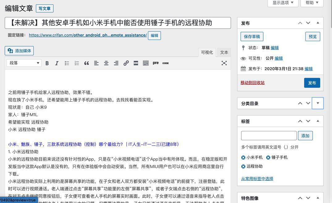The width and height of the screenshot is (332, 203).
Task: Toggle italic formatting in editor toolbar
Action: (57, 63)
